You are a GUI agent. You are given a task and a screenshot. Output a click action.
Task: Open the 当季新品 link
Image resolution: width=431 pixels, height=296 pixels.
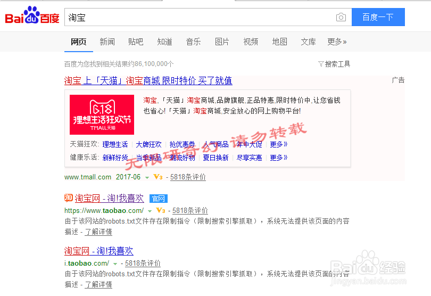[x=148, y=158]
